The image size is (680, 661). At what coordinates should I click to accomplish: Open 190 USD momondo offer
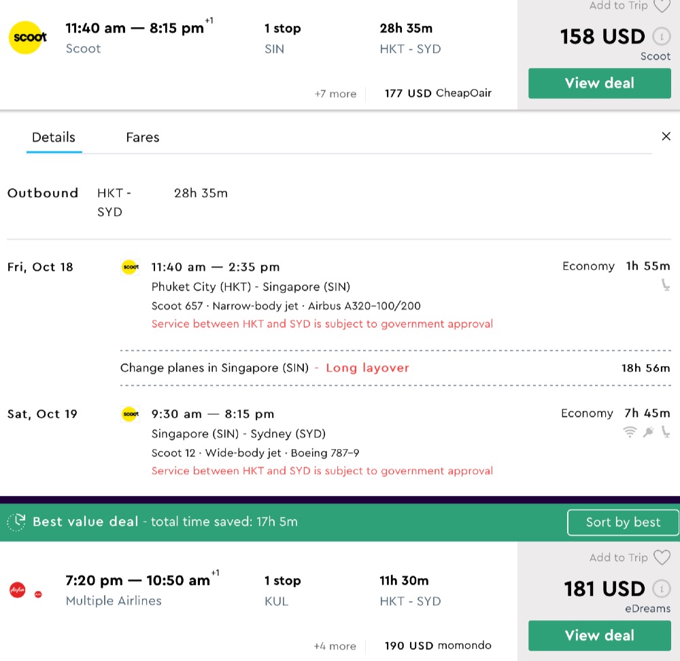(x=438, y=645)
